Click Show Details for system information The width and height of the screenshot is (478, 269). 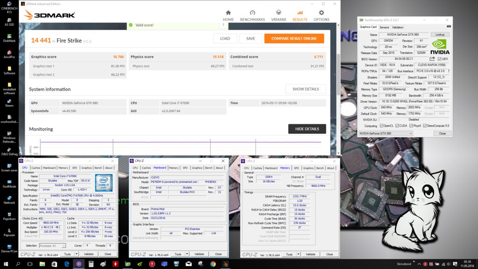click(306, 89)
